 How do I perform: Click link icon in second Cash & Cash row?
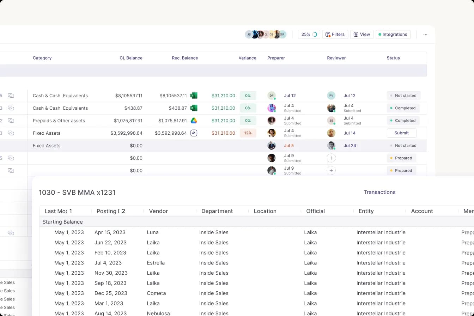pos(11,108)
